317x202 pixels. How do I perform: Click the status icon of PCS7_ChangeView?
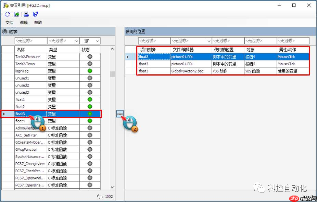pos(90,163)
